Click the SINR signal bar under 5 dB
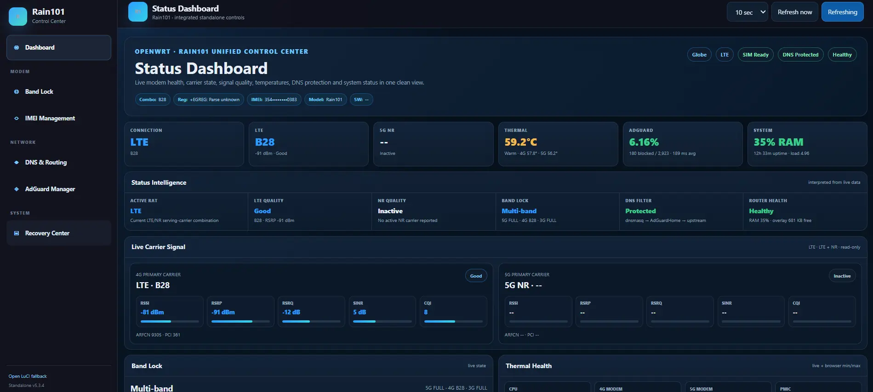The width and height of the screenshot is (873, 392). (382, 321)
